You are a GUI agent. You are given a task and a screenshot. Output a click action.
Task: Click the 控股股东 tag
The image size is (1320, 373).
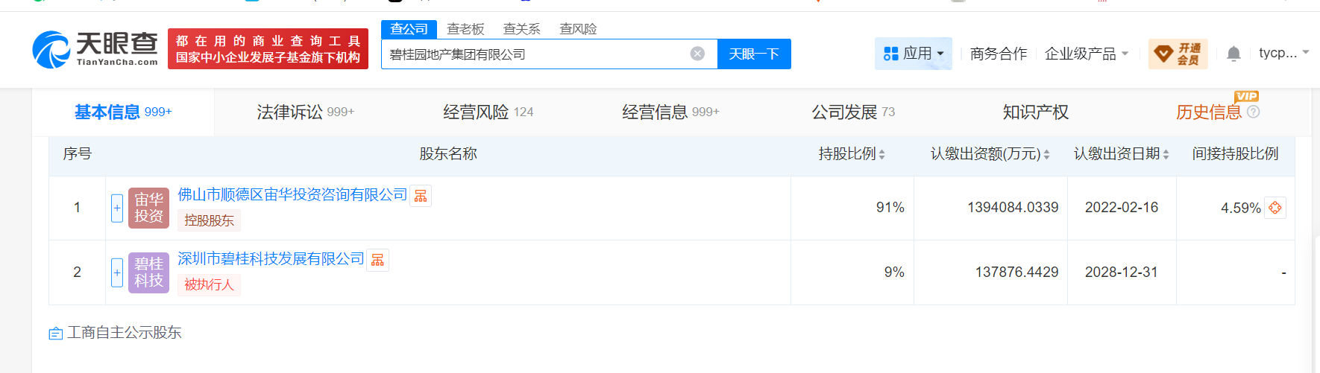pyautogui.click(x=209, y=220)
